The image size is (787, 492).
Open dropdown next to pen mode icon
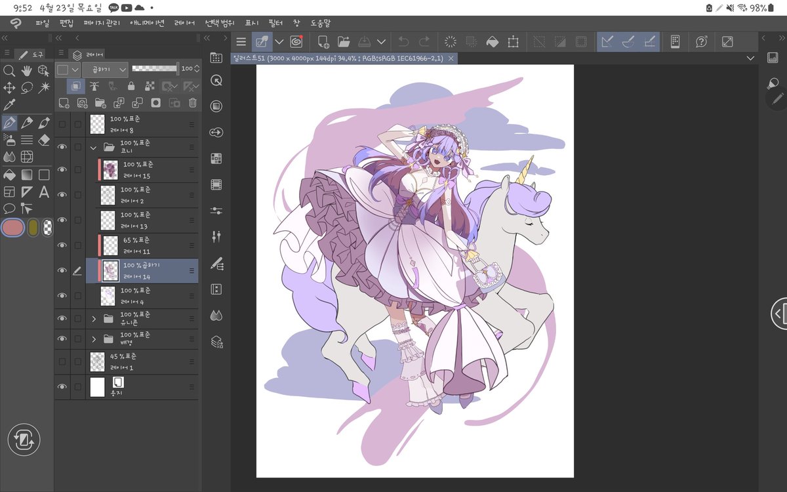(x=279, y=42)
